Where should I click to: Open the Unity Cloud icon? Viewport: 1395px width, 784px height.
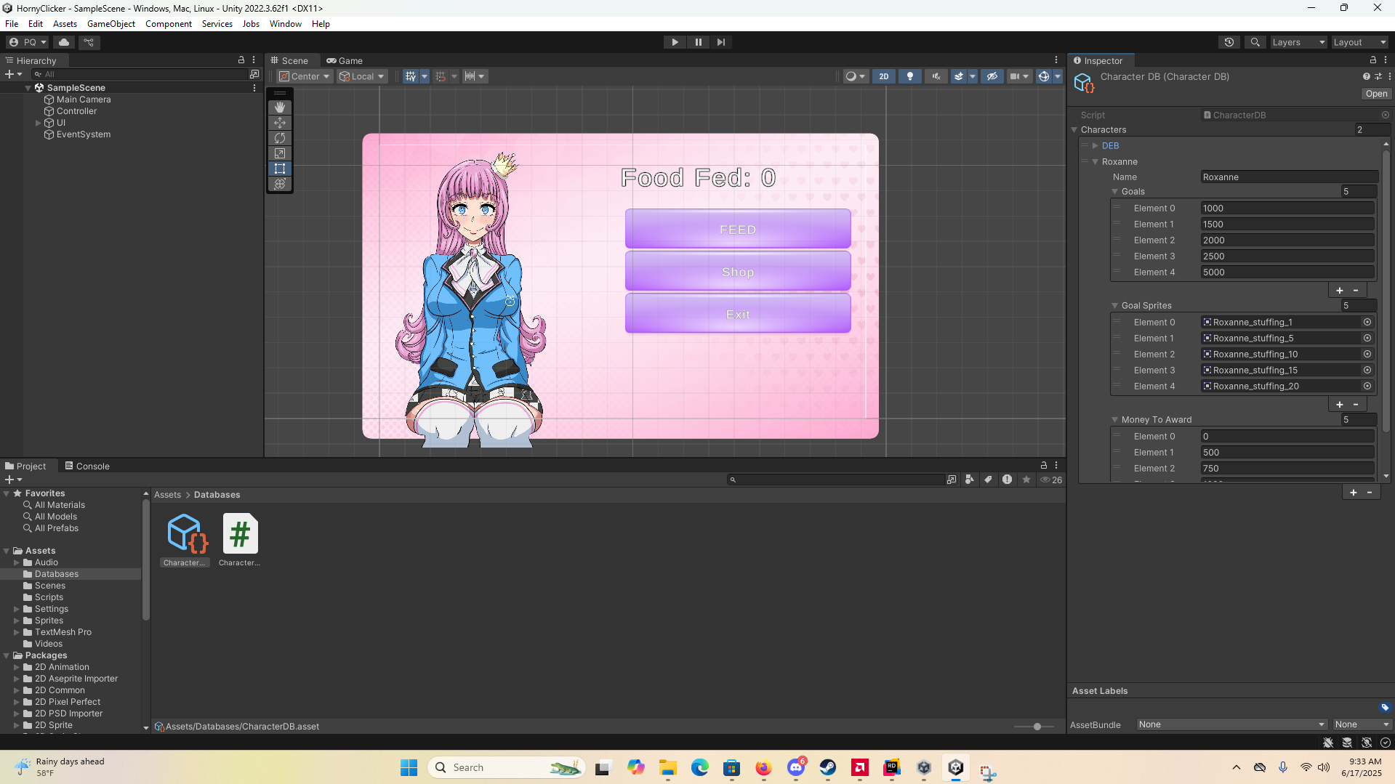click(x=64, y=42)
